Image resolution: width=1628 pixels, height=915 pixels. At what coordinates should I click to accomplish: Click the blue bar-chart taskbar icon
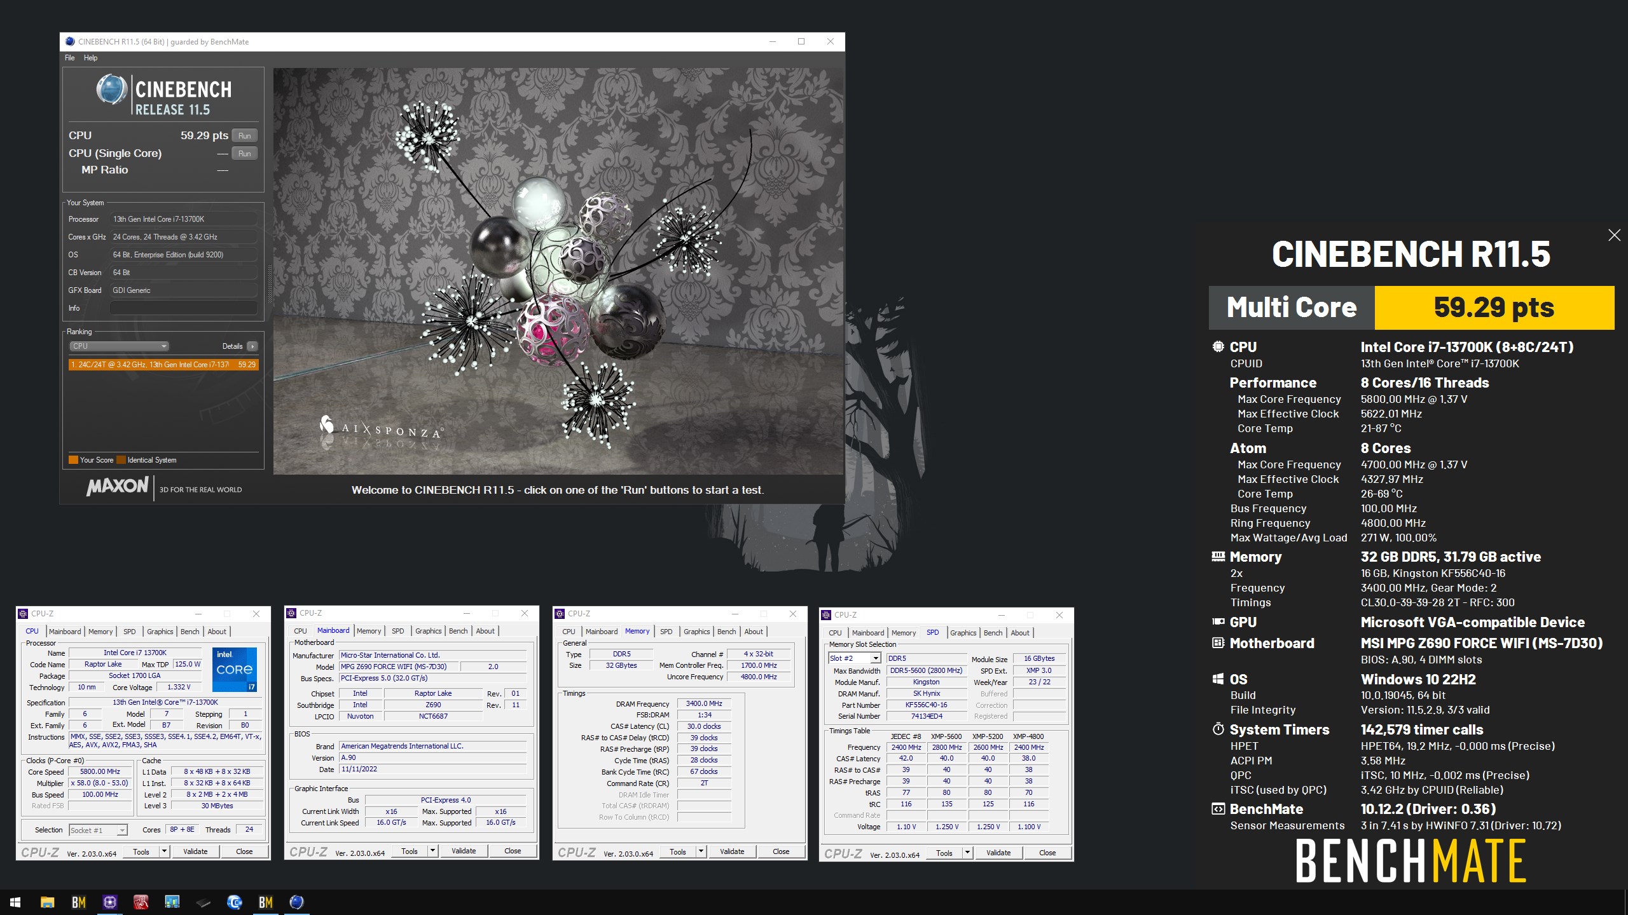pyautogui.click(x=172, y=902)
